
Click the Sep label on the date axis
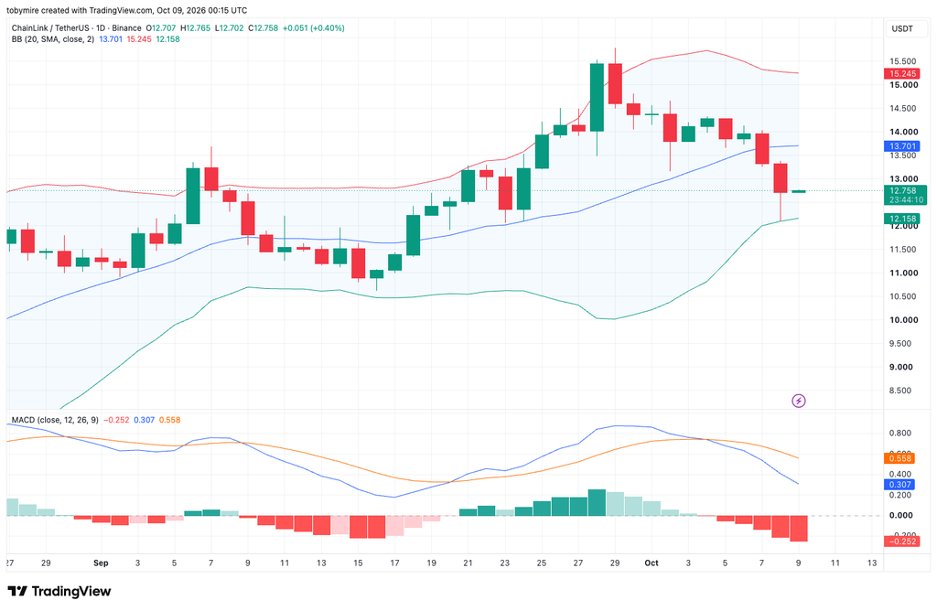click(x=101, y=563)
